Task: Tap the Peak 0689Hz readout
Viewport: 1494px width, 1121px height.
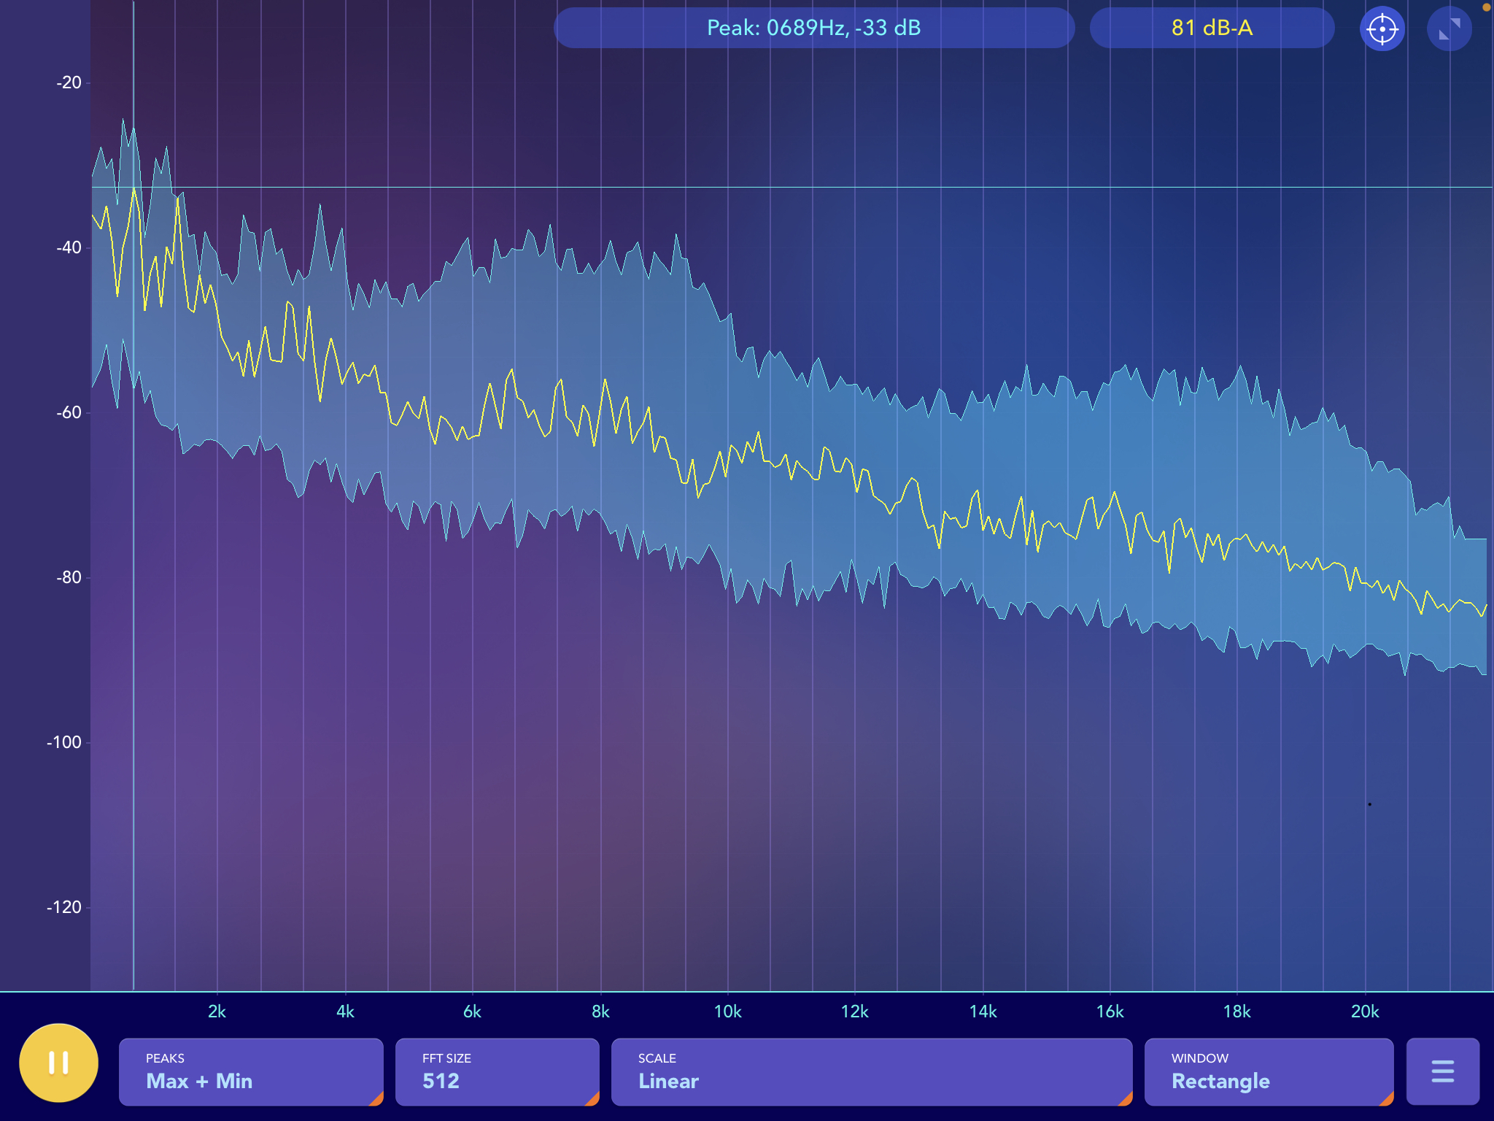Action: pyautogui.click(x=814, y=28)
